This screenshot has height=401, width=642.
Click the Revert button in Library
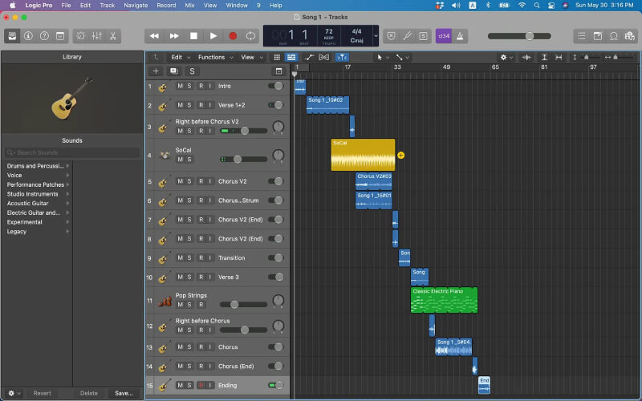coord(43,393)
